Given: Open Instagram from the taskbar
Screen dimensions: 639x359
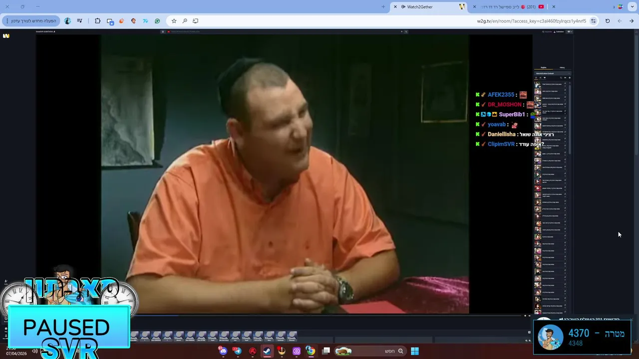Looking at the screenshot, I should pos(297,351).
